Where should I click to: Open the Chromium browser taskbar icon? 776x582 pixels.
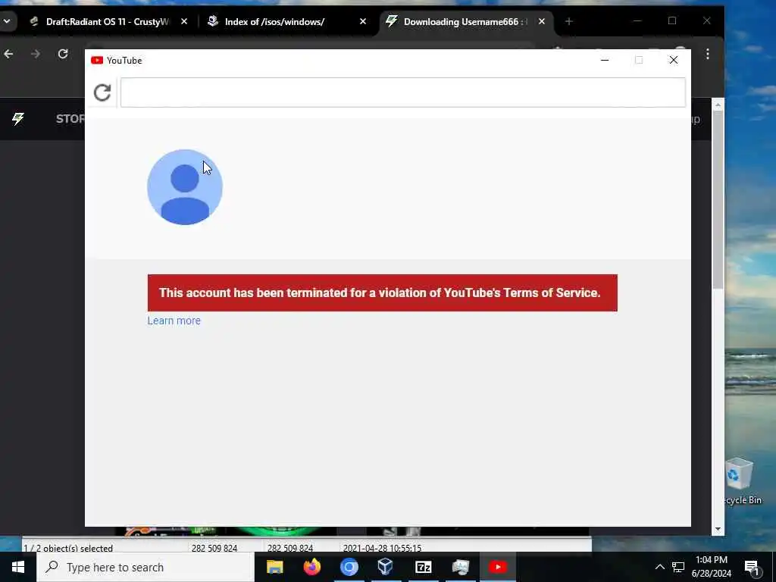coord(349,567)
